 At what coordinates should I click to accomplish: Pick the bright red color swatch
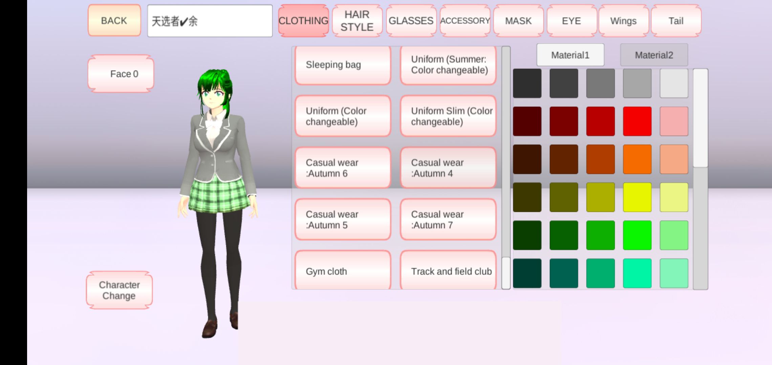click(637, 121)
